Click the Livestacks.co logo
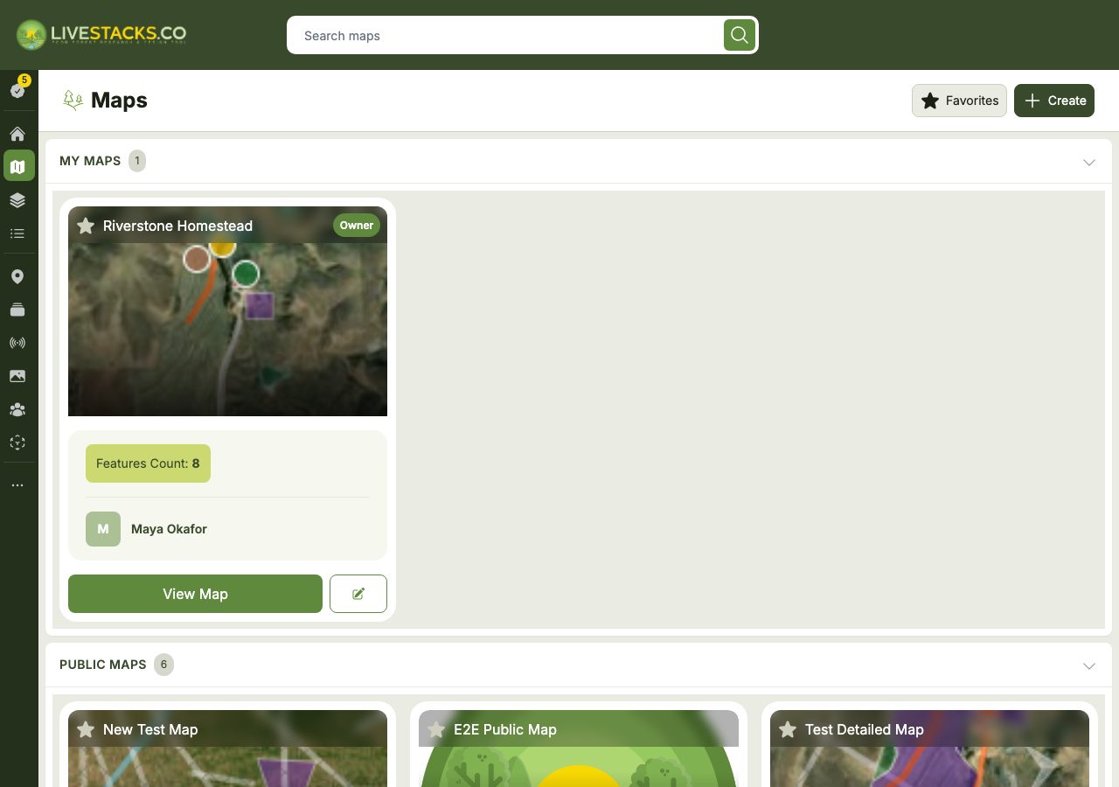1119x787 pixels. pos(101,35)
